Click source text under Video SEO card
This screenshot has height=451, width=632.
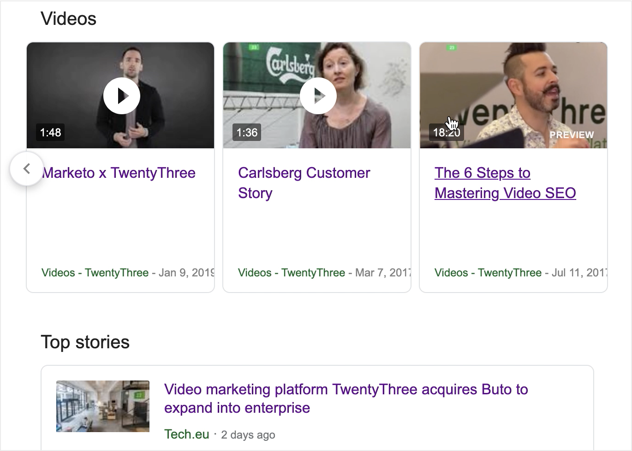coord(488,273)
